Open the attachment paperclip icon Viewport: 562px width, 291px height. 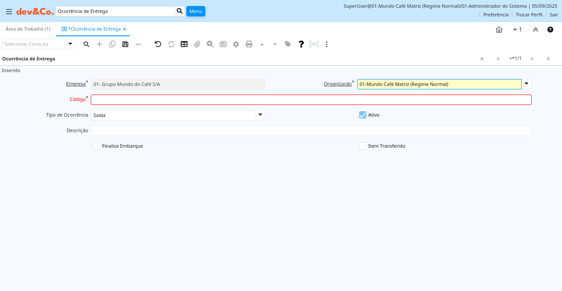click(x=197, y=44)
